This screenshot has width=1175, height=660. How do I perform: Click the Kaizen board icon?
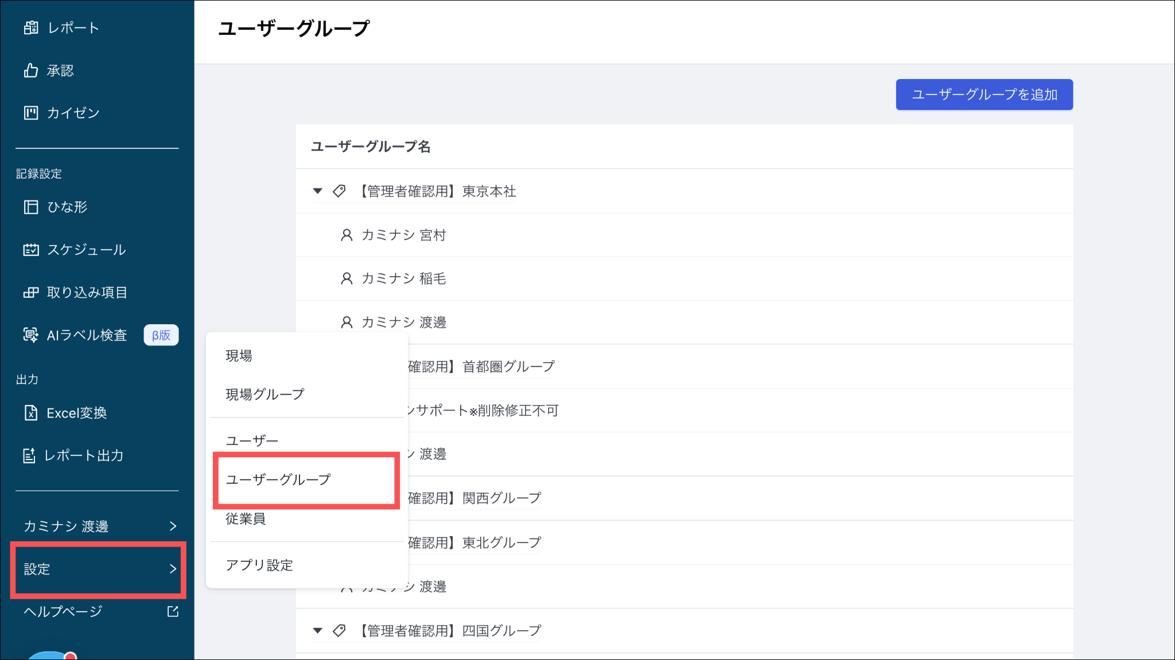click(x=31, y=113)
